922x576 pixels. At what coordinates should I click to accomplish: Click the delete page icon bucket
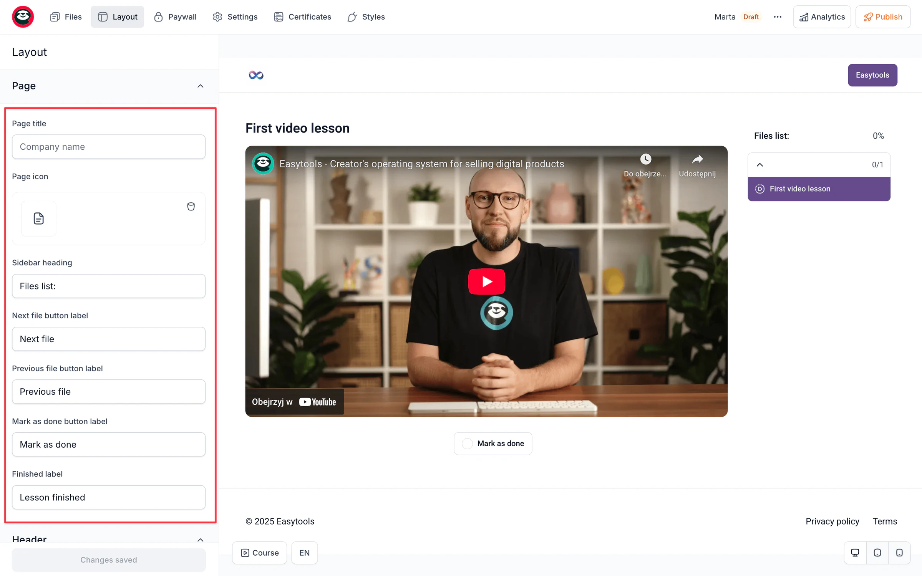tap(191, 207)
